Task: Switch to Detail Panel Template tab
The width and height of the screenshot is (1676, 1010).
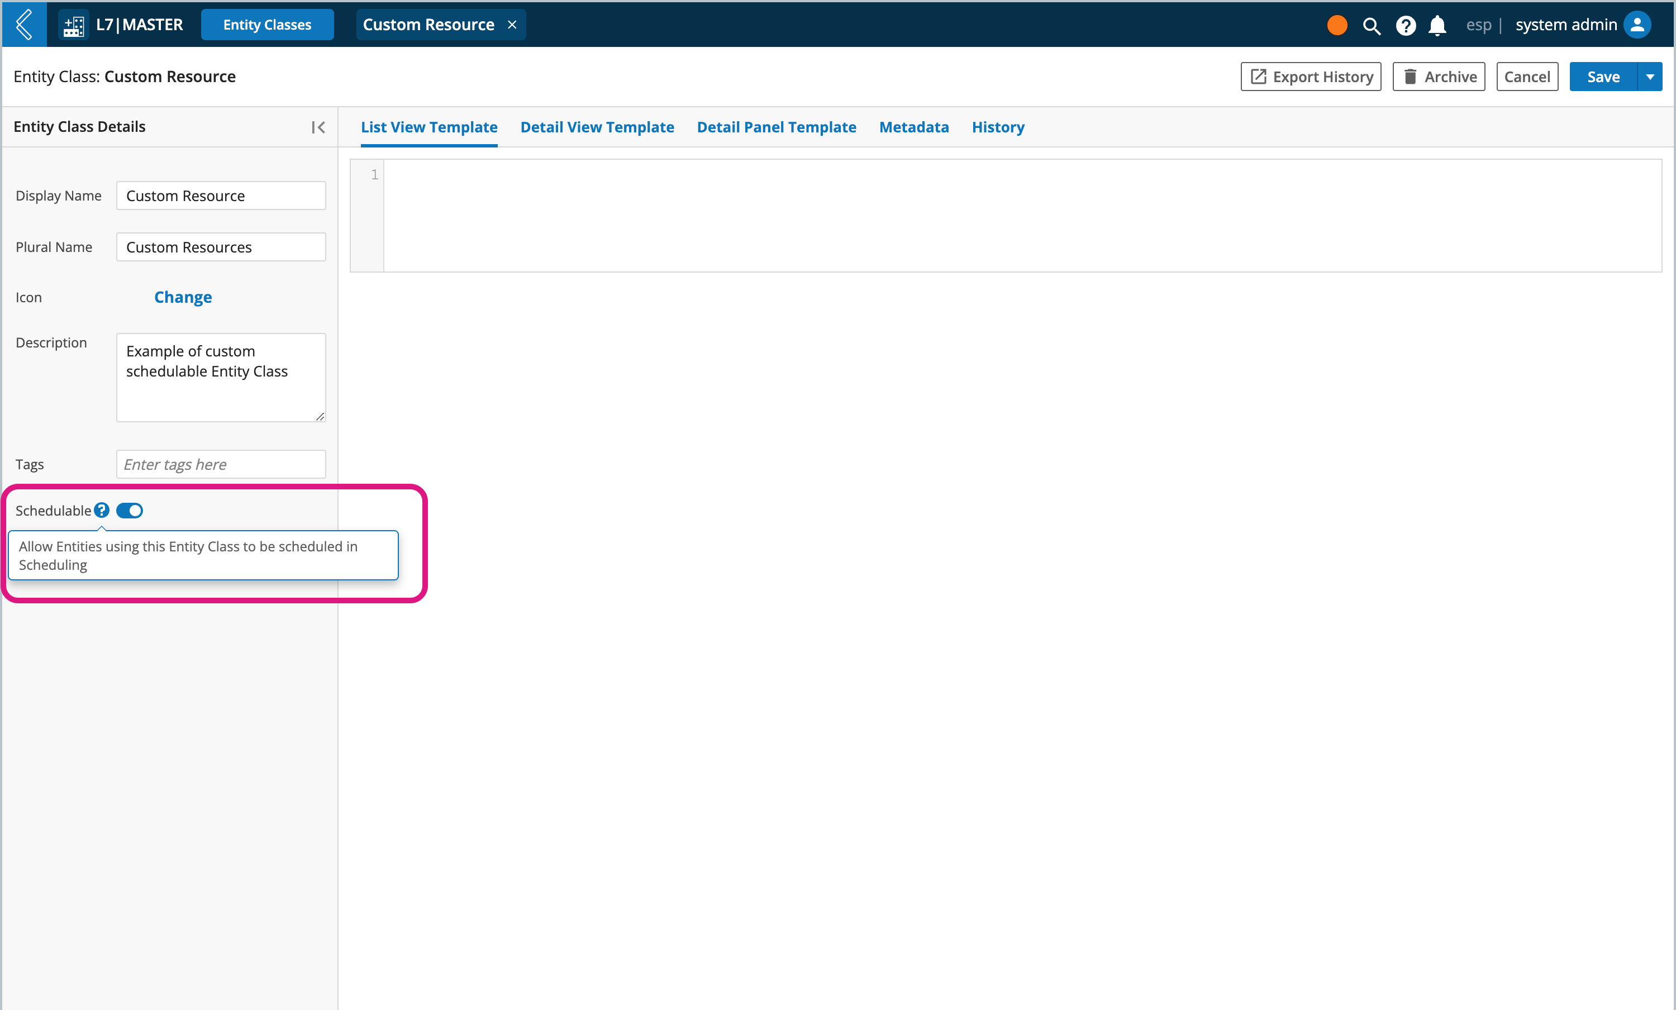Action: 776,127
